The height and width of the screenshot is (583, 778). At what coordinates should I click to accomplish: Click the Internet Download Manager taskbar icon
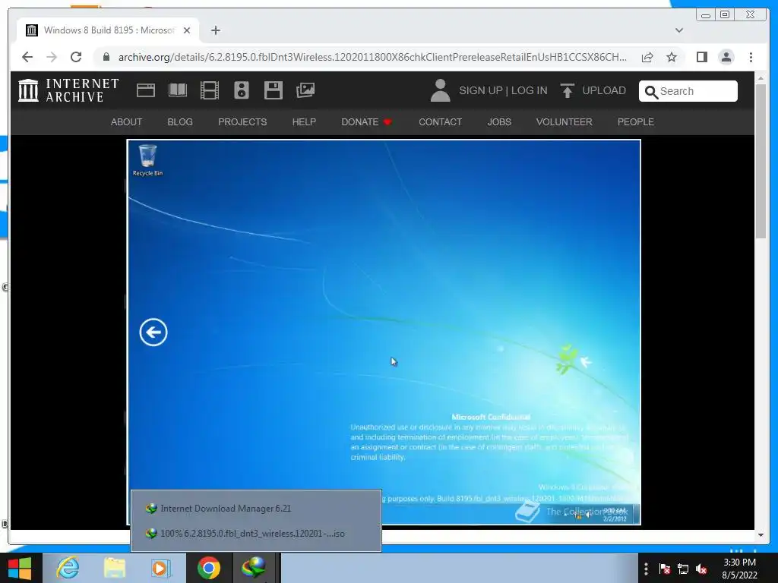(254, 568)
